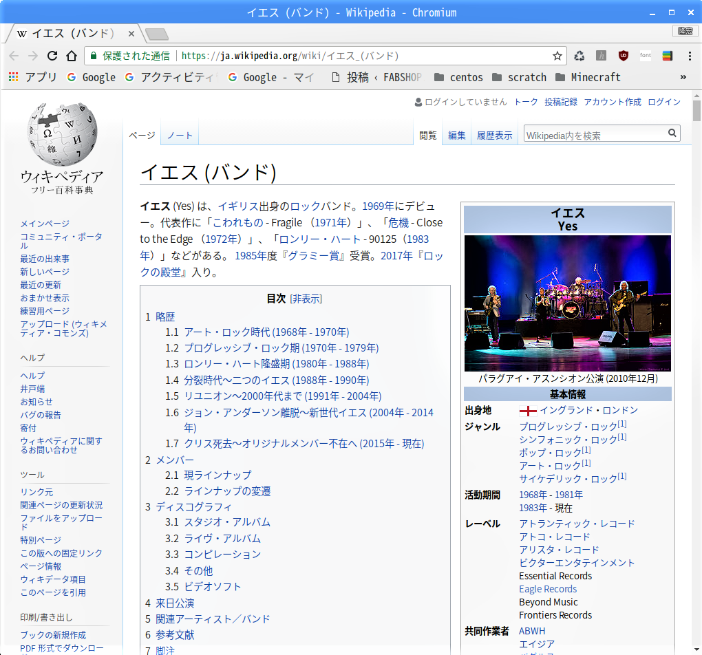Open the recycle-style extension icon
The width and height of the screenshot is (702, 655).
(x=579, y=56)
